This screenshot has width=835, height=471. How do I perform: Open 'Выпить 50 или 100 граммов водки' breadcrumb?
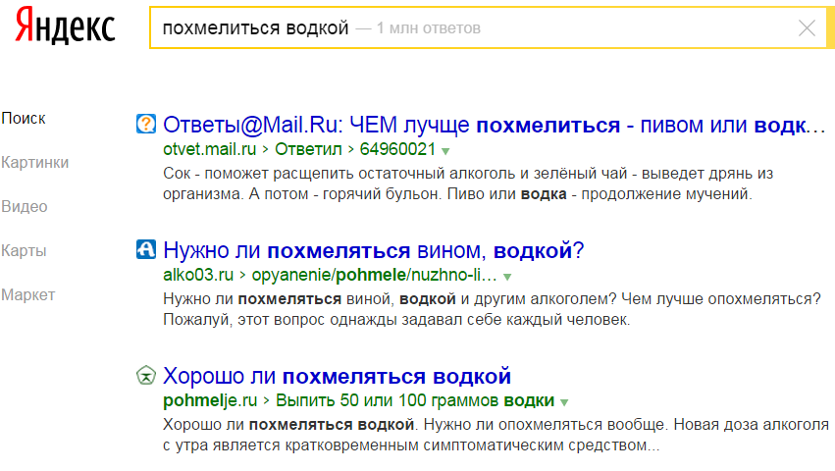click(x=415, y=400)
